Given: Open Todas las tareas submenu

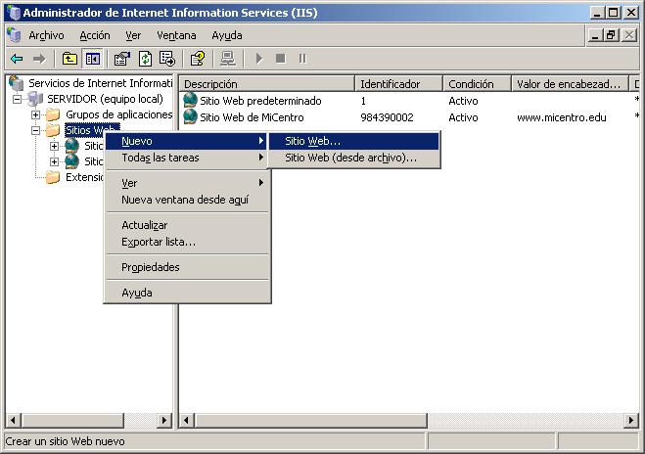Looking at the screenshot, I should coord(187,158).
